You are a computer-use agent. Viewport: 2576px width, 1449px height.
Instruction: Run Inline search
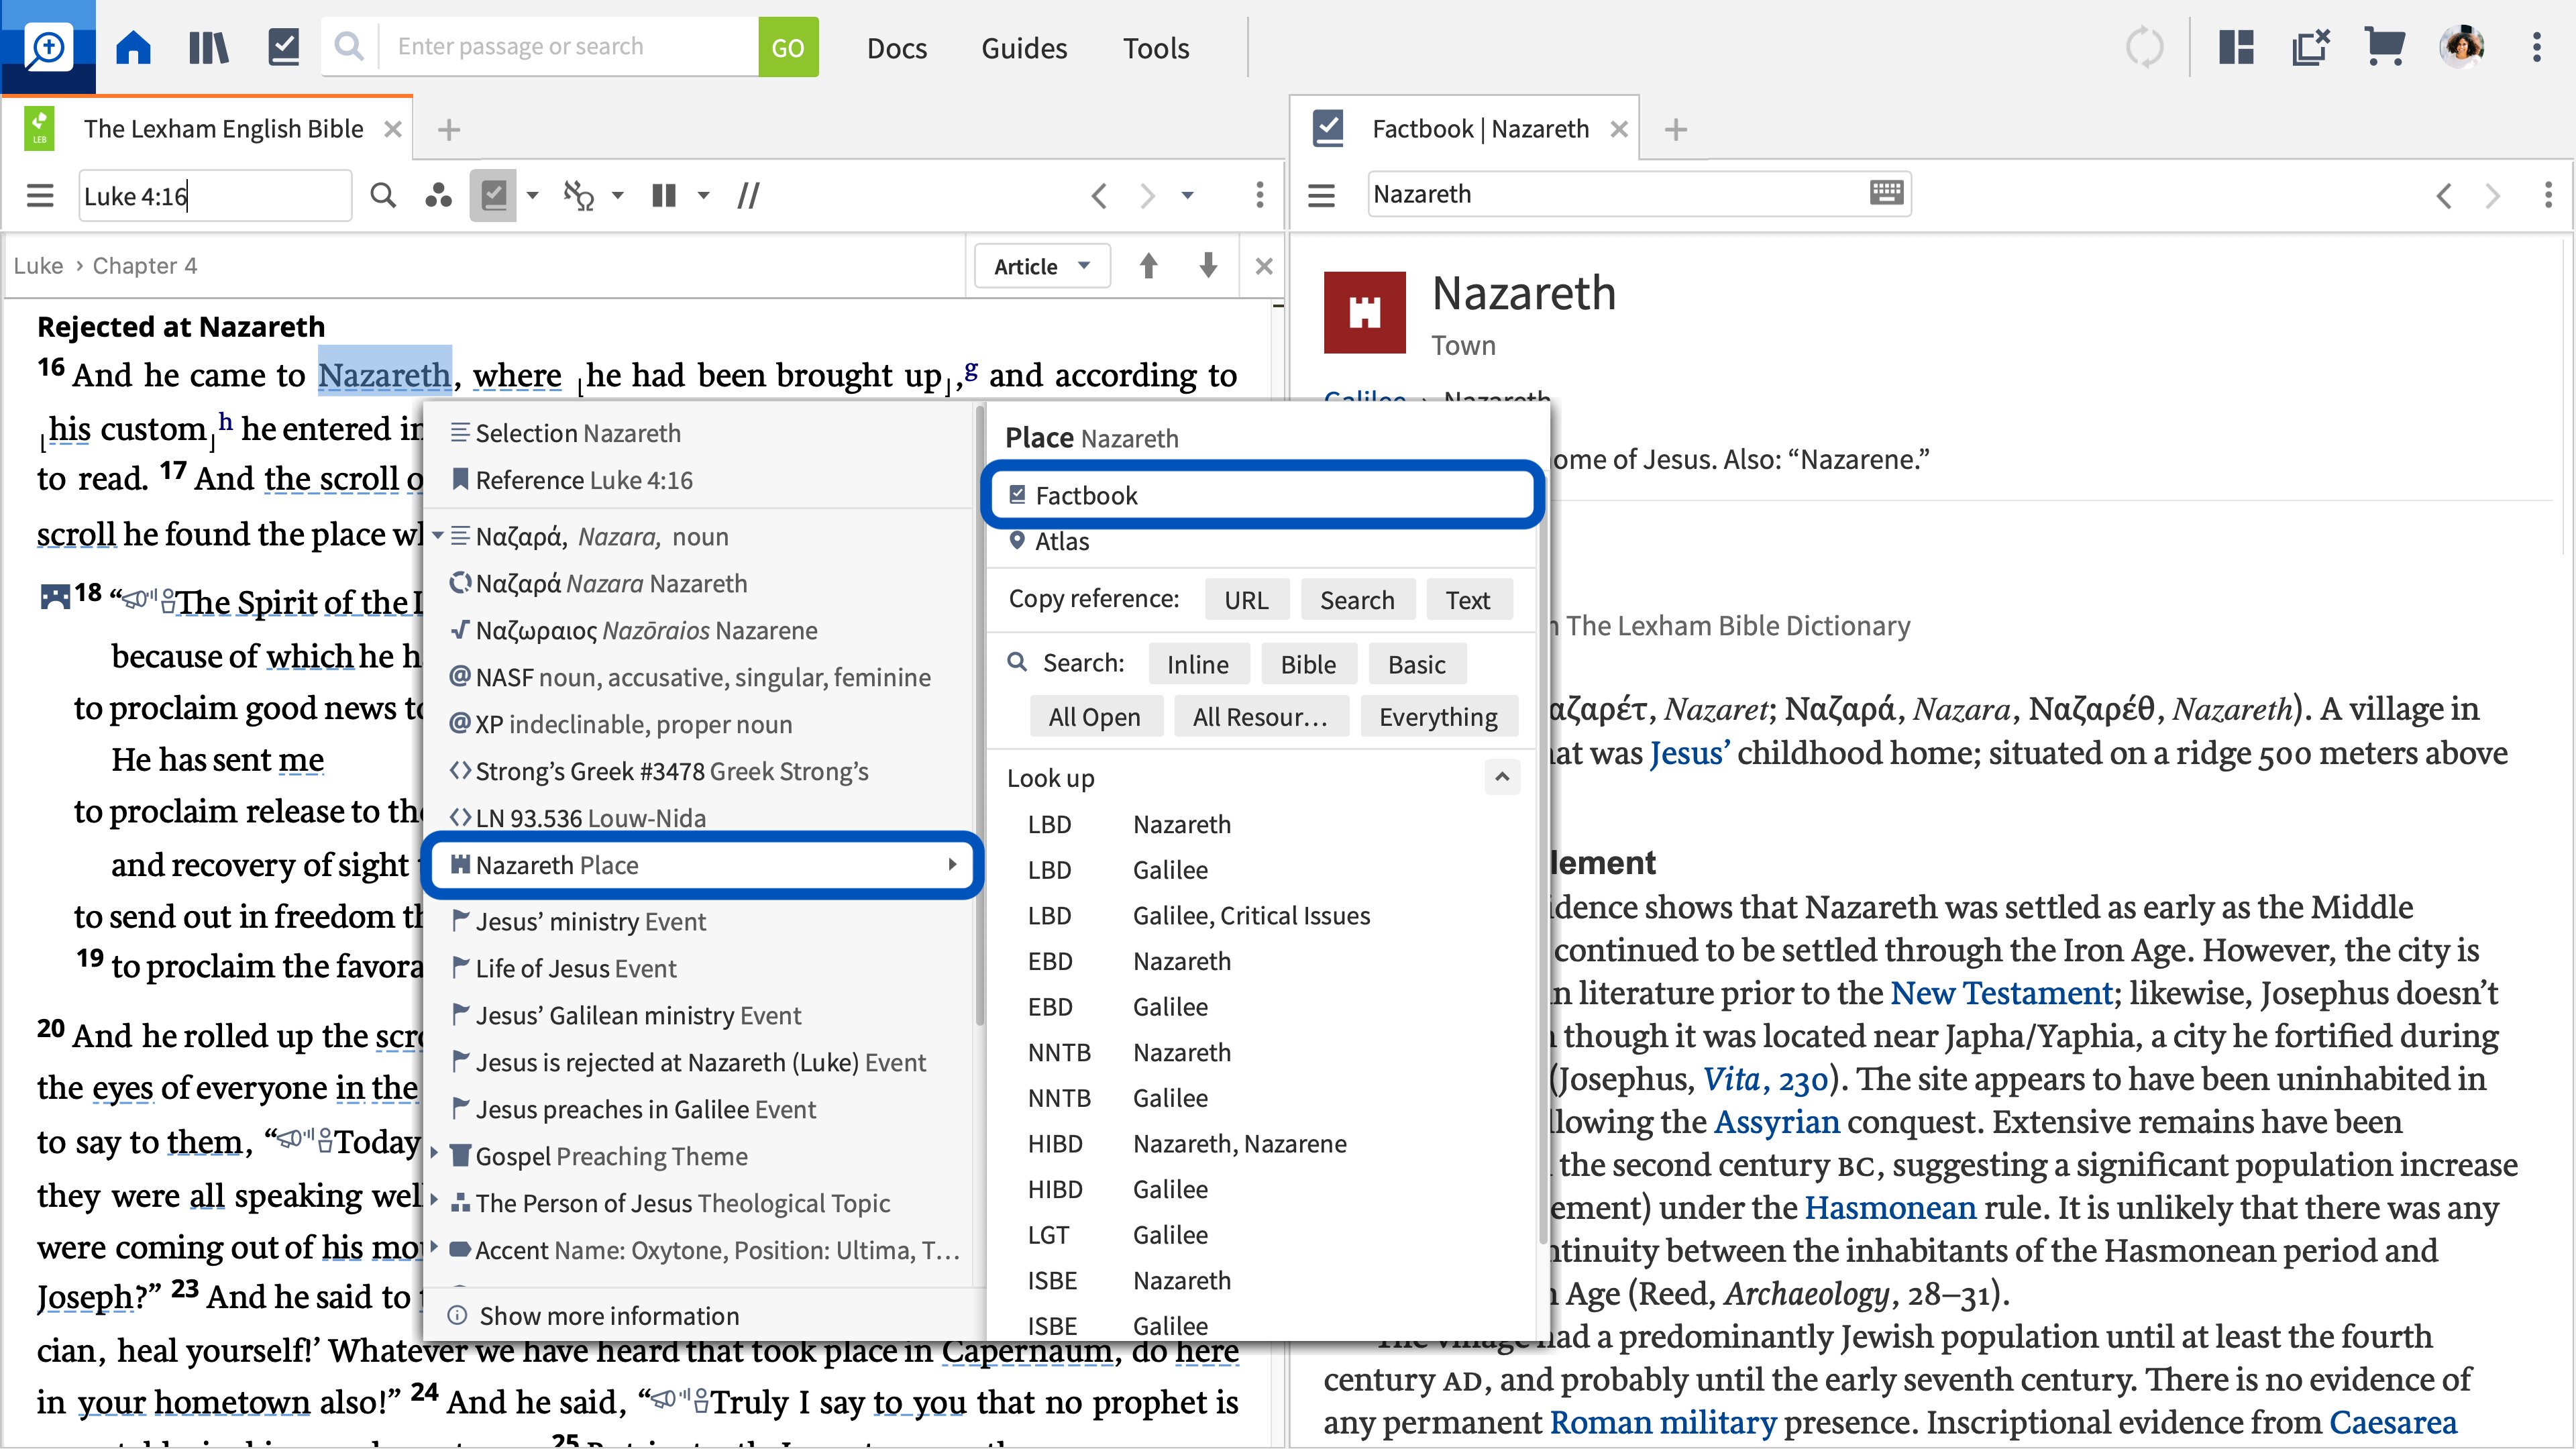click(1198, 664)
